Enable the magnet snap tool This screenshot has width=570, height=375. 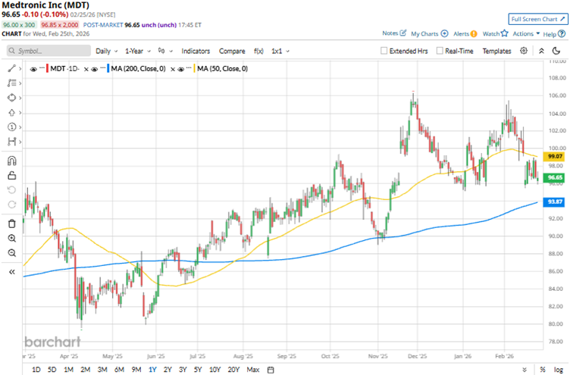(11, 161)
